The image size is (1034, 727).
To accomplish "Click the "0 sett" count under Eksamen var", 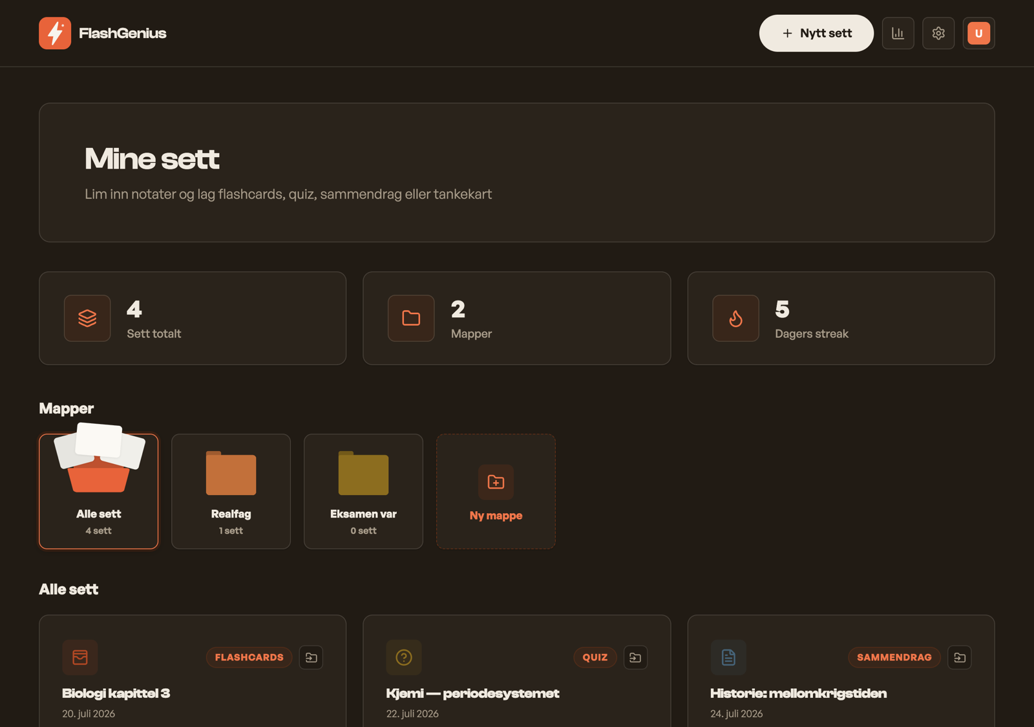I will pos(363,531).
